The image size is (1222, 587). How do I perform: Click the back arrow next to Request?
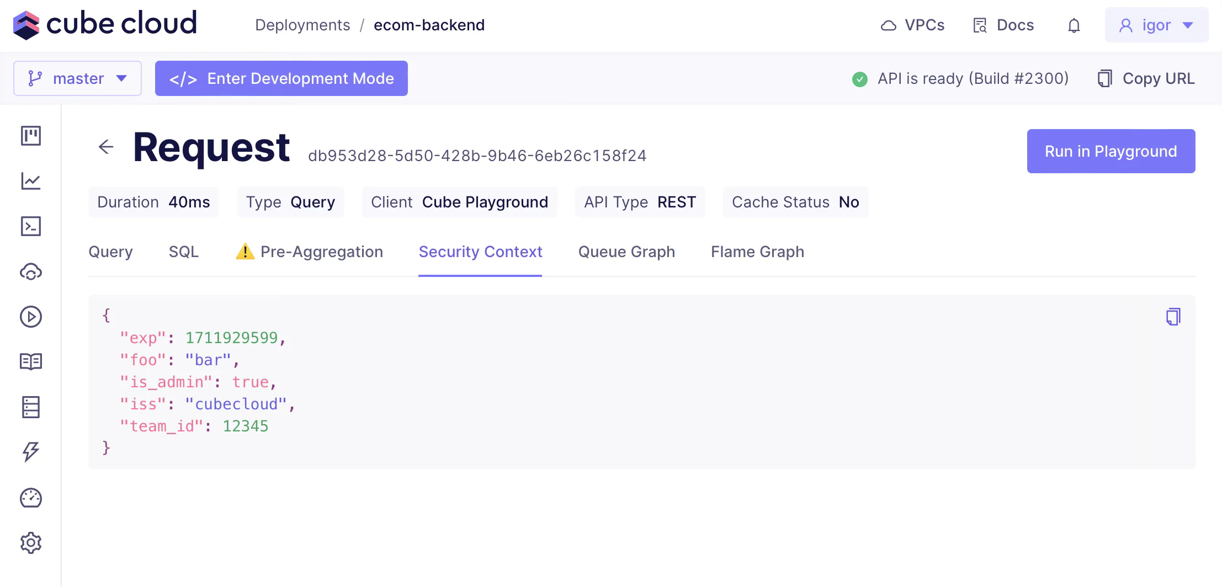(106, 147)
